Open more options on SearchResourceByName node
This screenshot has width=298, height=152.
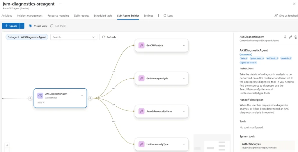click(184, 111)
